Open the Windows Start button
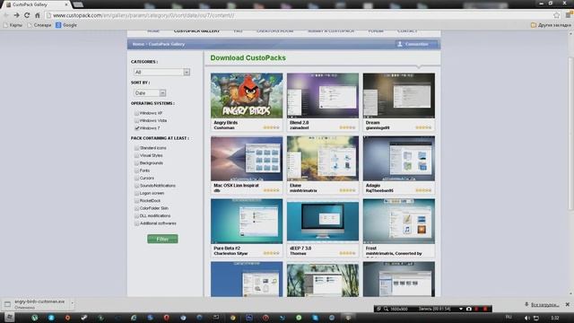The image size is (574, 323). point(9,318)
